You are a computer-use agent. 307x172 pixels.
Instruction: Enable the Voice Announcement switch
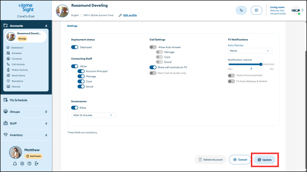pyautogui.click(x=231, y=75)
